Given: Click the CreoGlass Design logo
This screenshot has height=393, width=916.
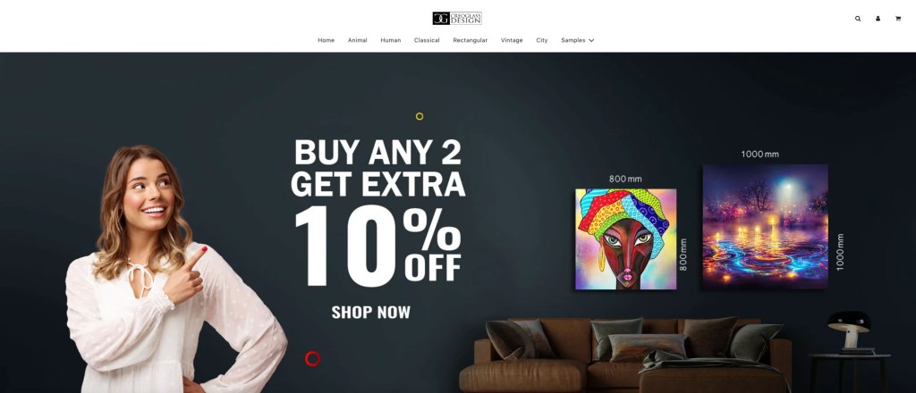Looking at the screenshot, I should (x=457, y=18).
